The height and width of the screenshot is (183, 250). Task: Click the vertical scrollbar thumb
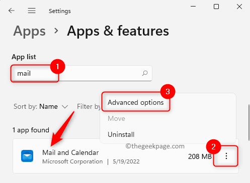[249, 123]
